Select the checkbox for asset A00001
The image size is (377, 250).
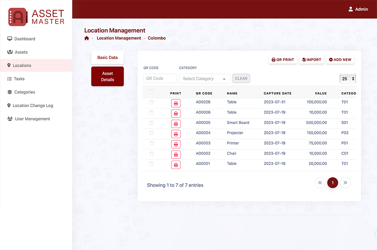tap(152, 164)
